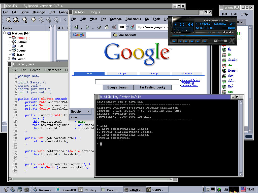Viewport: 258px width, 193px height.
Task: Open Galeon forward history dropdown arrow
Action: click(93, 29)
